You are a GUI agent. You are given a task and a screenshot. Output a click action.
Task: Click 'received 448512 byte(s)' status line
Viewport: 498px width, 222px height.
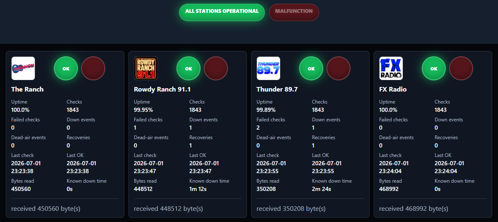click(168, 209)
